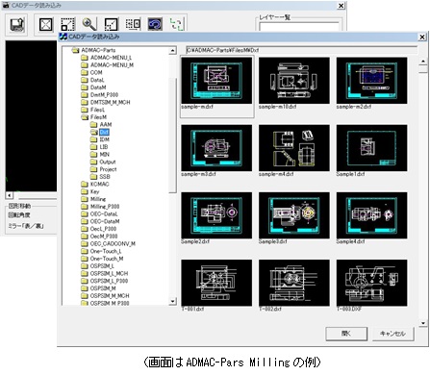This screenshot has height=375, width=430.
Task: Select the One-Touch_L folder
Action: tap(106, 251)
